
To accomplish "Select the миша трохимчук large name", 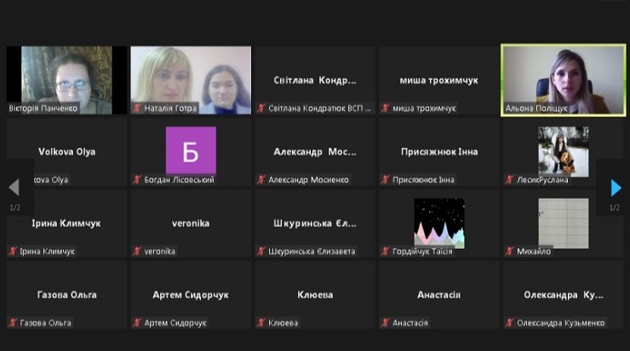I will (439, 80).
